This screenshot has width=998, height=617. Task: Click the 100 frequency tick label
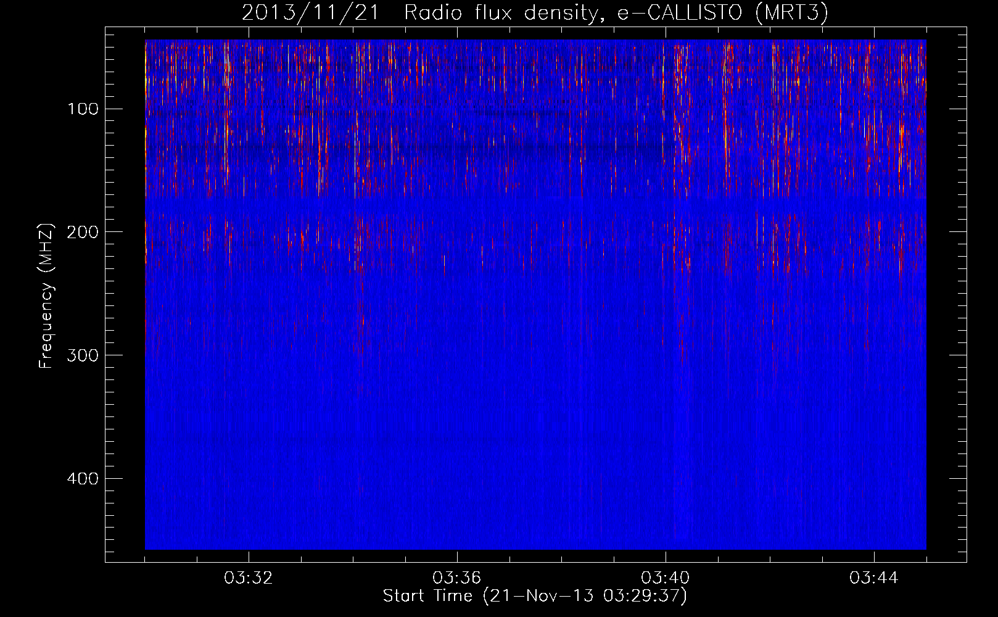pos(83,109)
